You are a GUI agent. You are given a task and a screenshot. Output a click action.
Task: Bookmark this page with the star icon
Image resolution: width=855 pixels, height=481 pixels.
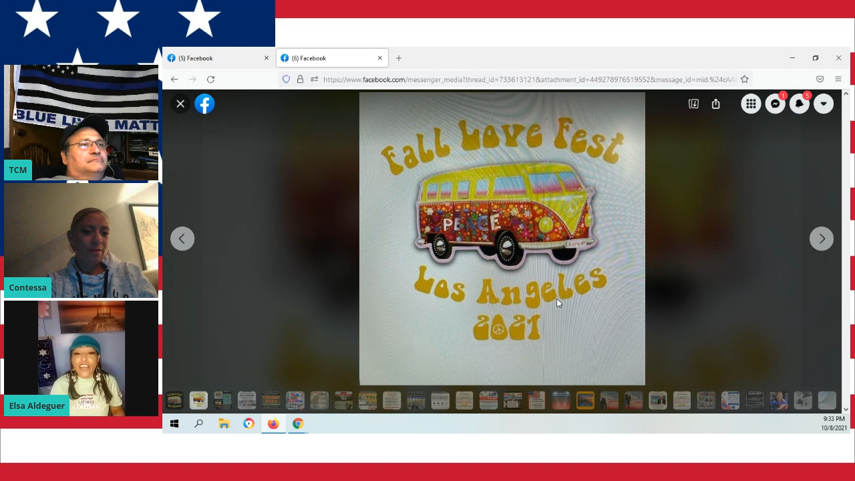pyautogui.click(x=744, y=79)
